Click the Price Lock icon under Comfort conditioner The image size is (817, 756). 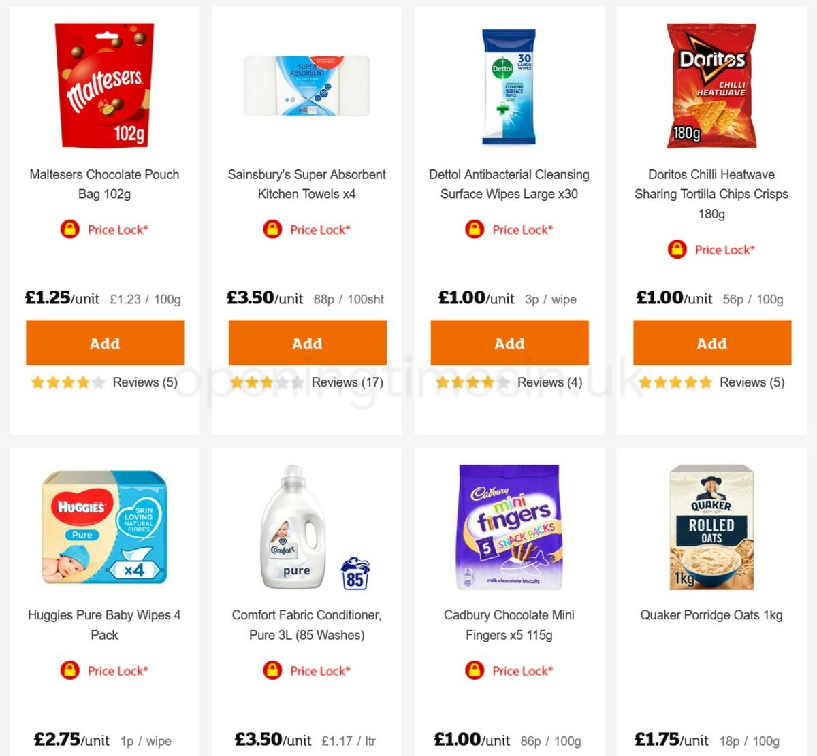tap(273, 670)
